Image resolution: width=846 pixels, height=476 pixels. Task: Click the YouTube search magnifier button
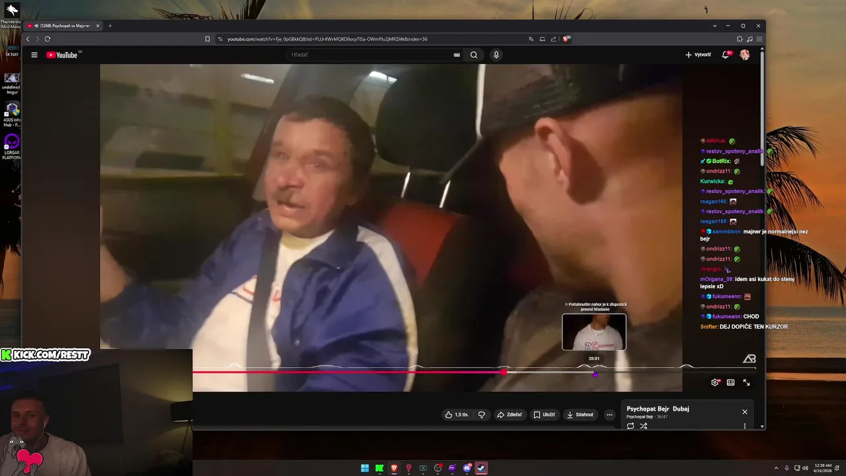474,55
